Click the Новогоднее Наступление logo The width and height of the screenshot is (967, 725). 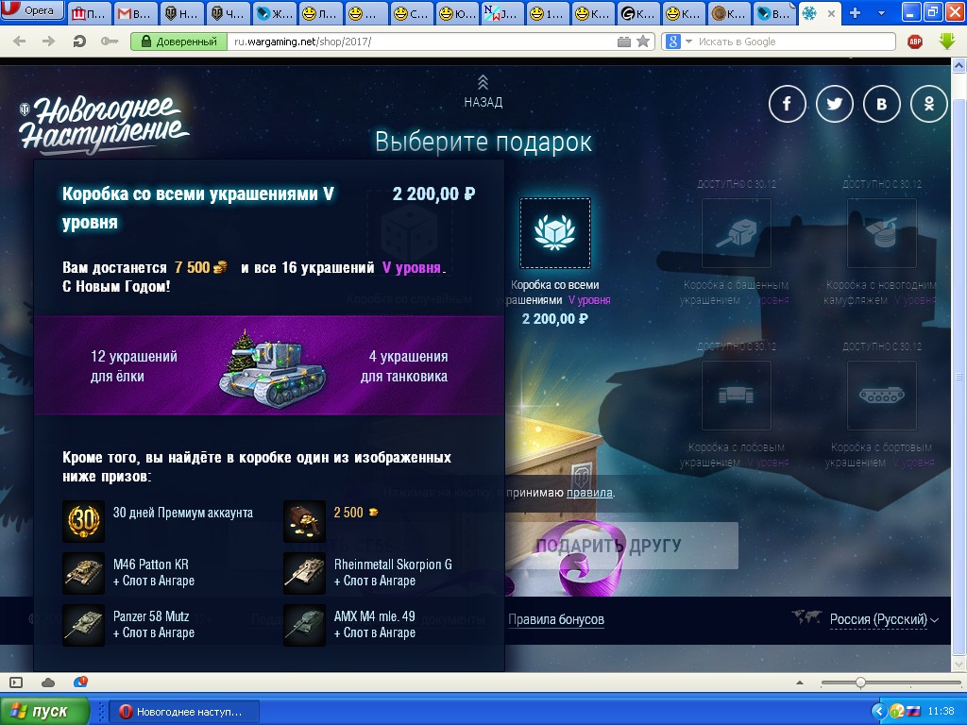pyautogui.click(x=102, y=124)
